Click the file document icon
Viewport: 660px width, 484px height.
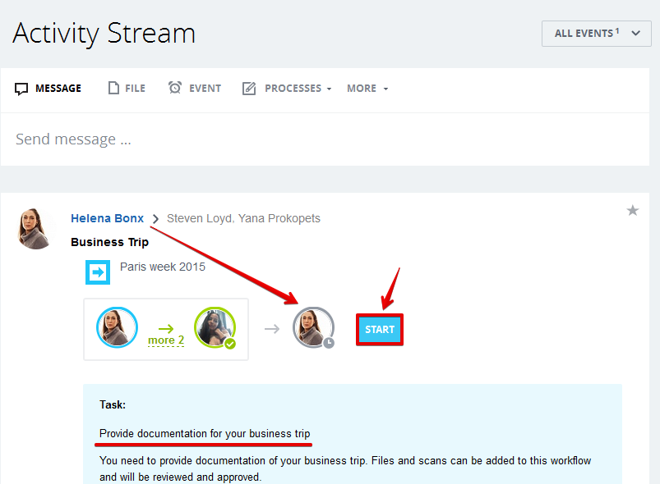point(113,88)
